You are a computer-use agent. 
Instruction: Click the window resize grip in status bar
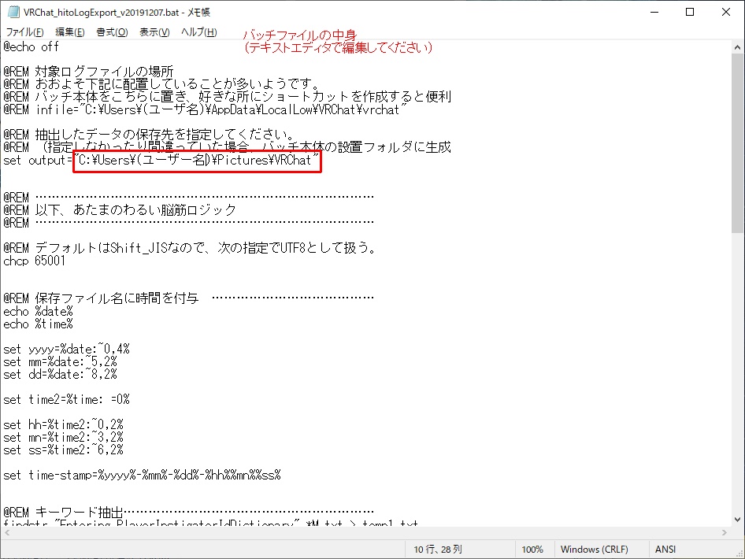[739, 553]
